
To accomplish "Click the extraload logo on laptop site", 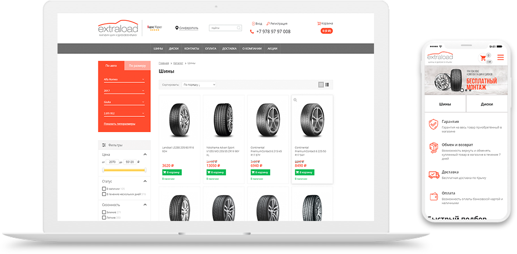I will [x=118, y=27].
